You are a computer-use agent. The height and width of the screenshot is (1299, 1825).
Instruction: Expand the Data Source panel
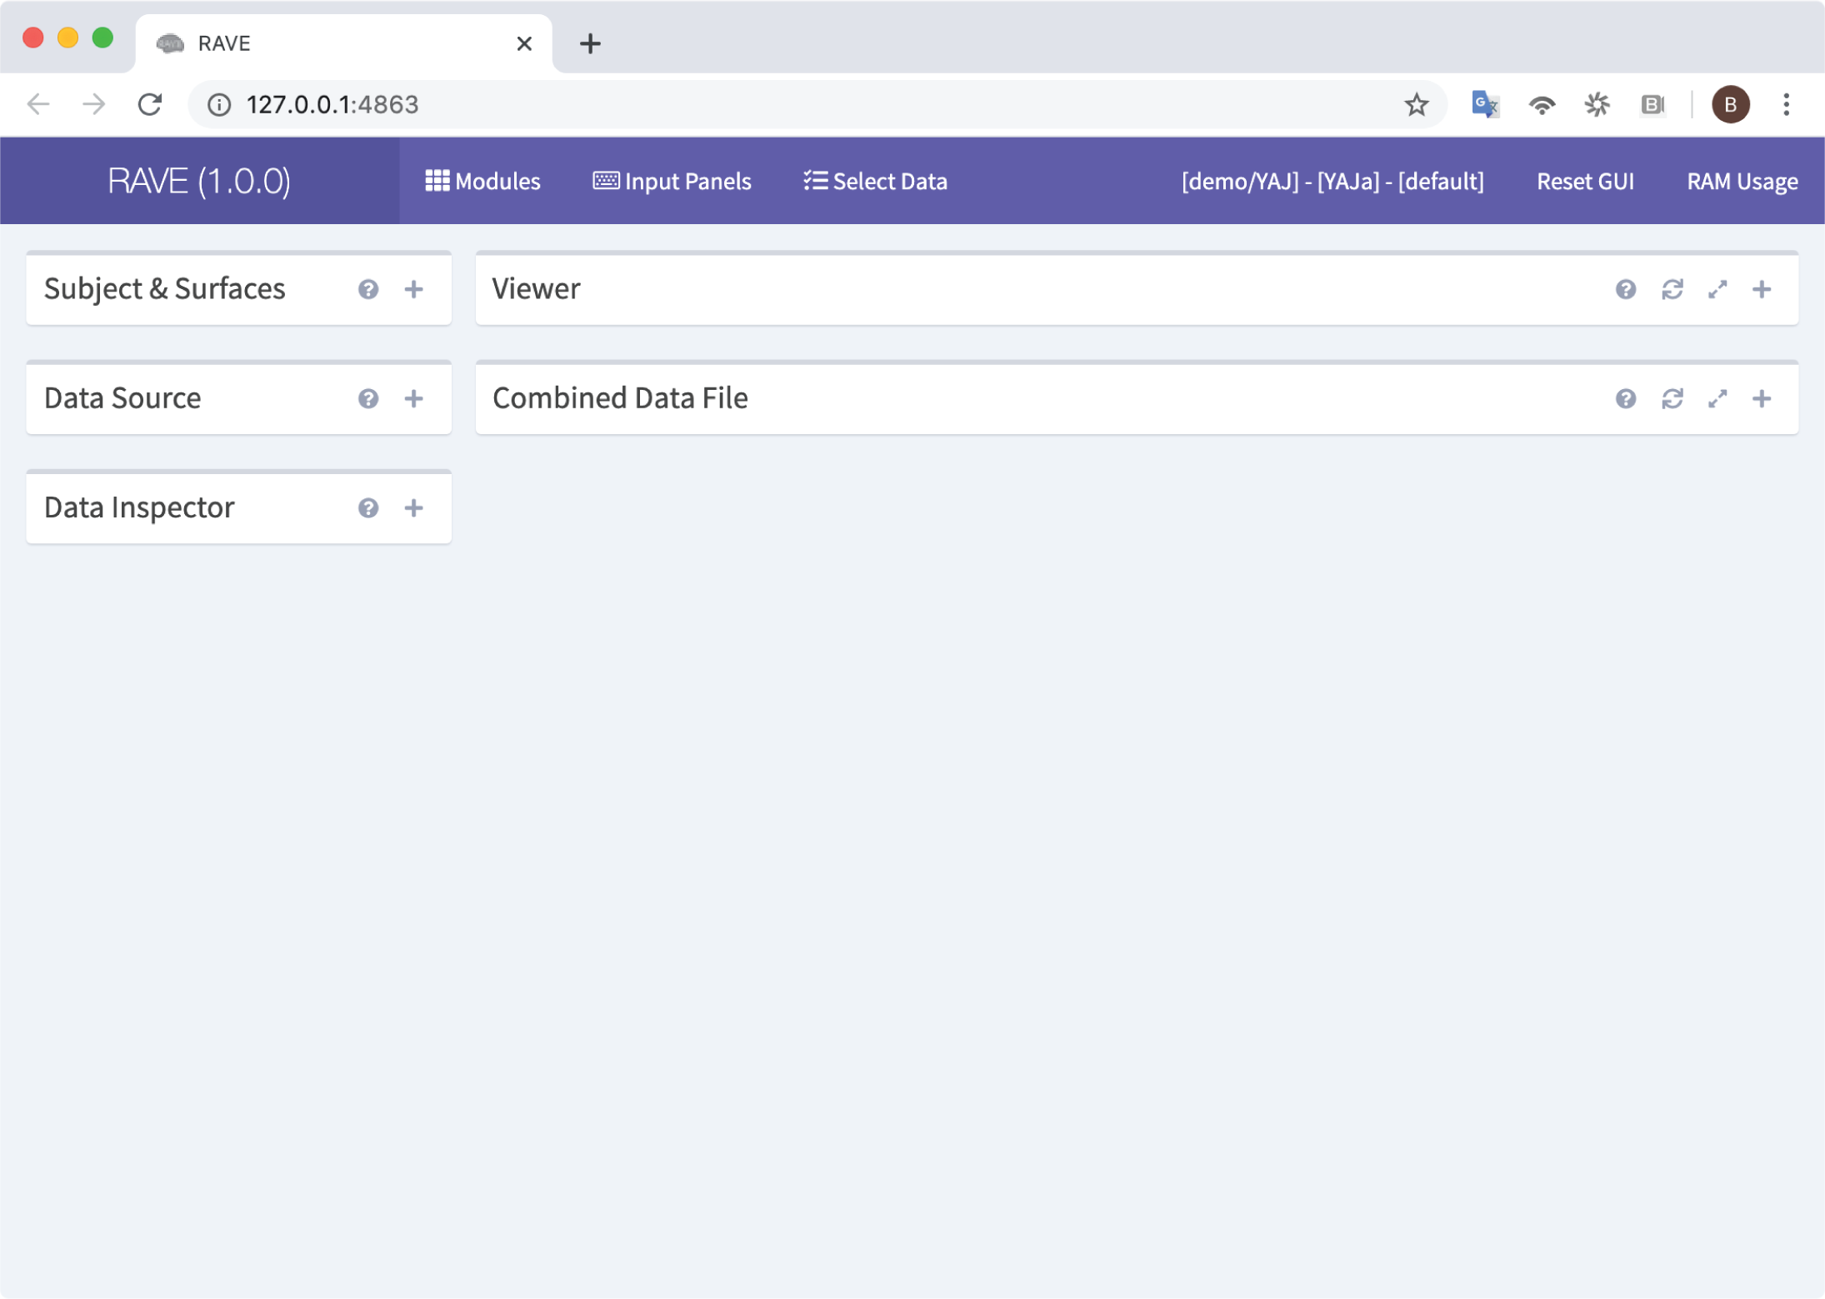(x=414, y=398)
